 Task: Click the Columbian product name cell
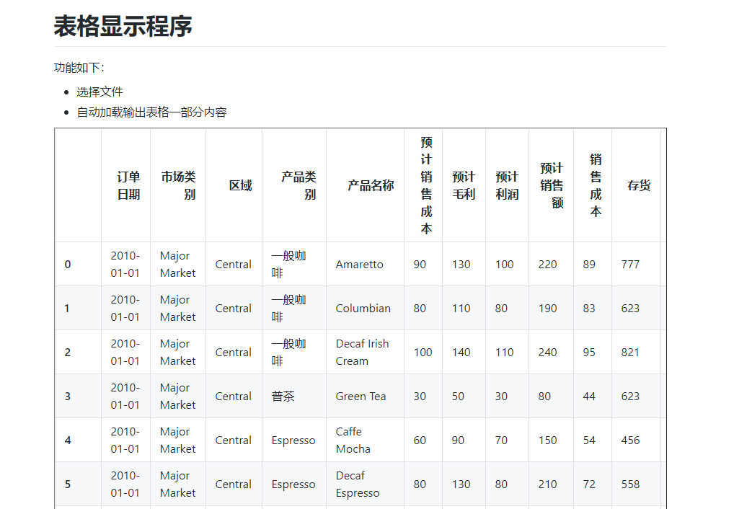(363, 309)
